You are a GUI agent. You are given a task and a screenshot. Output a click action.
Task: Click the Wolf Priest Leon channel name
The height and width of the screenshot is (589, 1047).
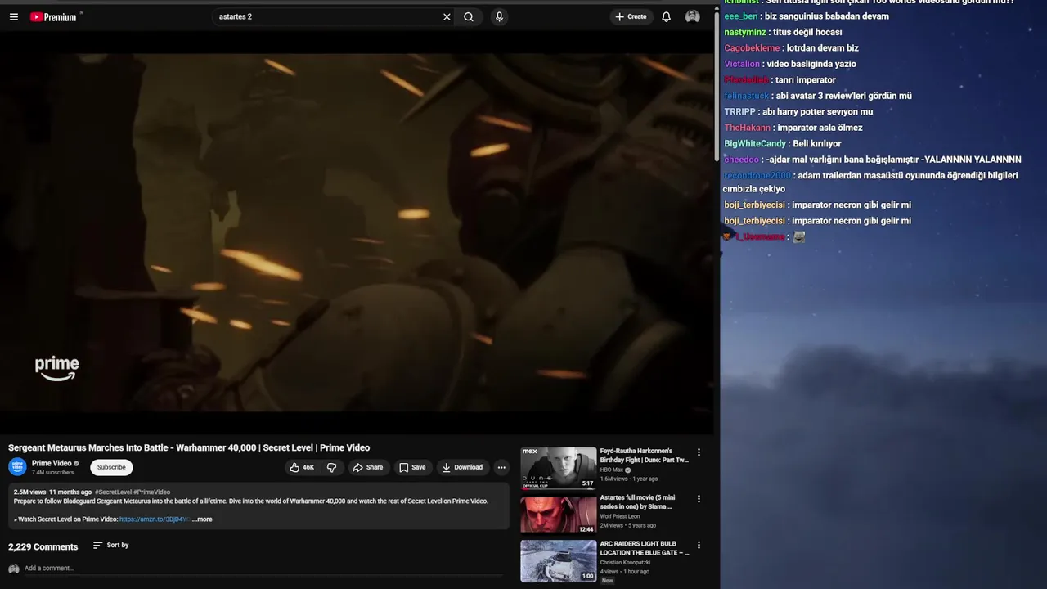(x=620, y=516)
